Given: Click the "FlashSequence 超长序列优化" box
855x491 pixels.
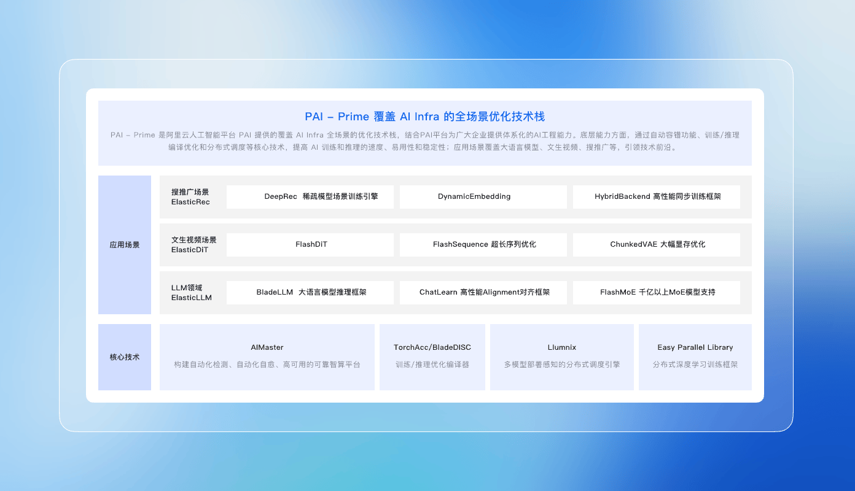Looking at the screenshot, I should click(483, 245).
